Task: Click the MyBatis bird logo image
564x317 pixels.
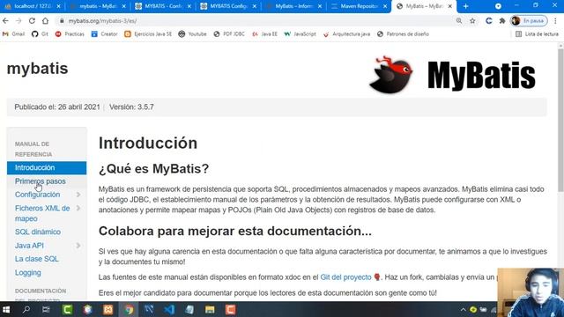Action: coord(452,75)
